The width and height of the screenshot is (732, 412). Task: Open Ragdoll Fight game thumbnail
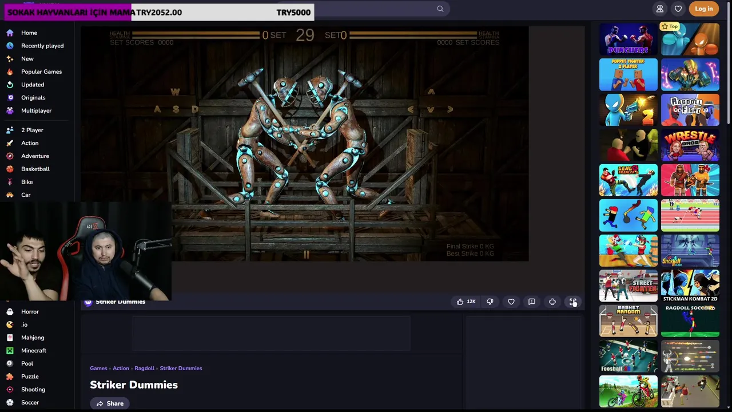pyautogui.click(x=690, y=110)
